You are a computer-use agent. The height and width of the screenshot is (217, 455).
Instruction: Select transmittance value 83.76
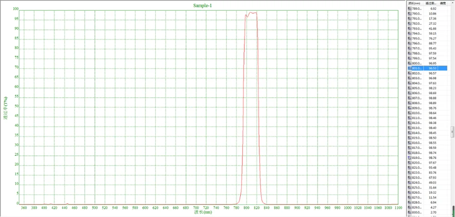432,173
